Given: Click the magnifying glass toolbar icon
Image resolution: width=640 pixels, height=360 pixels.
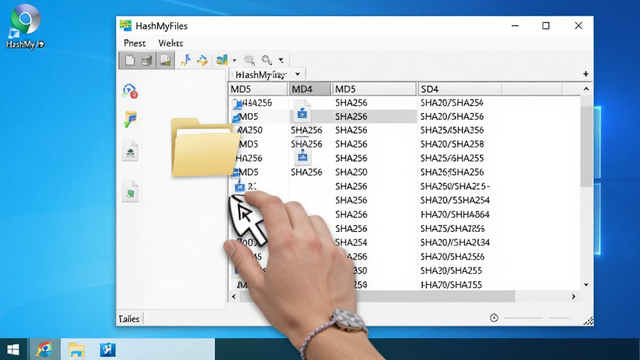Looking at the screenshot, I should pyautogui.click(x=266, y=60).
